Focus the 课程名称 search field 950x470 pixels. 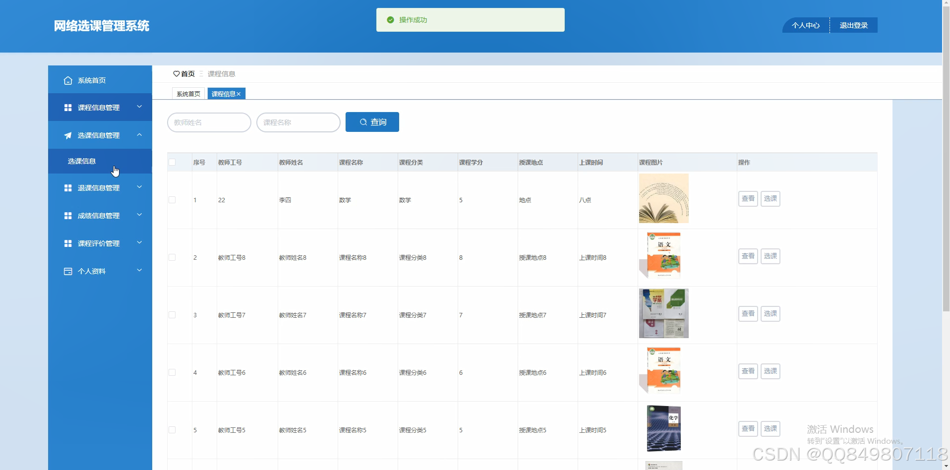click(298, 122)
